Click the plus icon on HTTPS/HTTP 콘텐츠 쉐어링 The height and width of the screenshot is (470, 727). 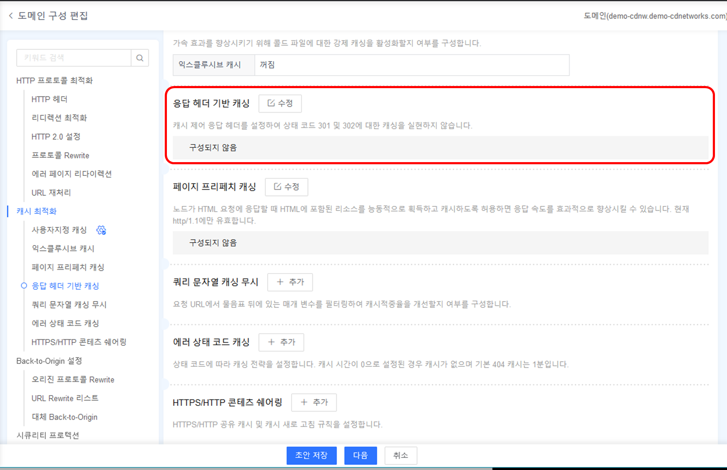[x=303, y=402]
